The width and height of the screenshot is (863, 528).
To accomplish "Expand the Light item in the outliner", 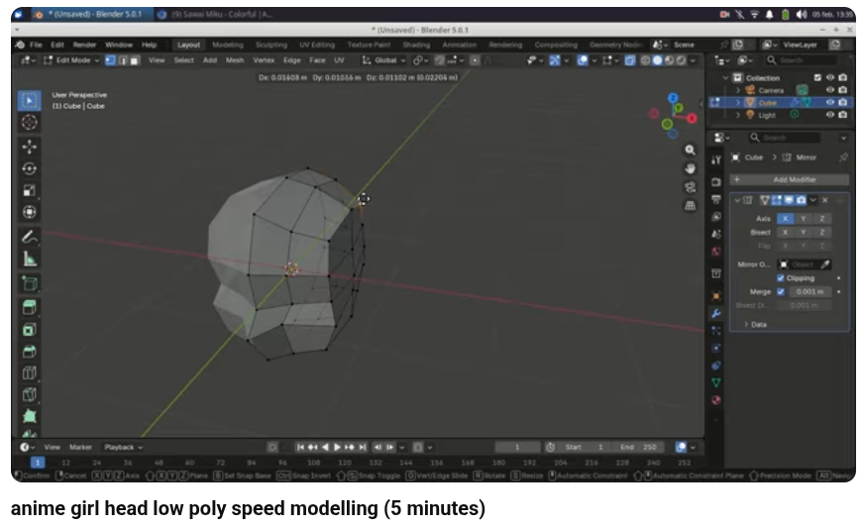I will click(738, 115).
